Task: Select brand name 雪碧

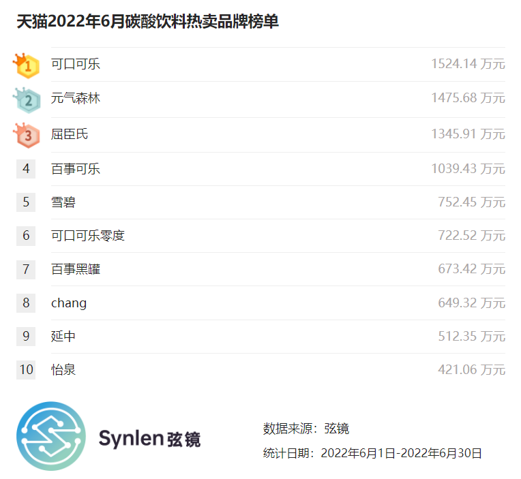Action: (63, 202)
